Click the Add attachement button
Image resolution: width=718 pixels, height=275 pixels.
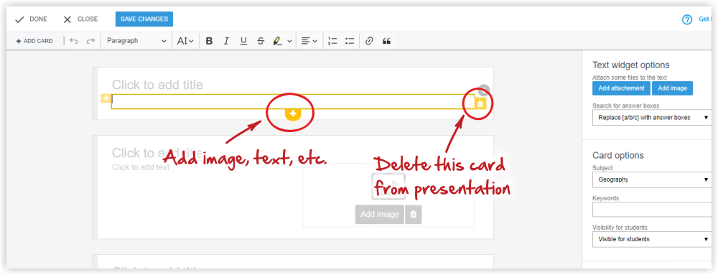point(621,88)
